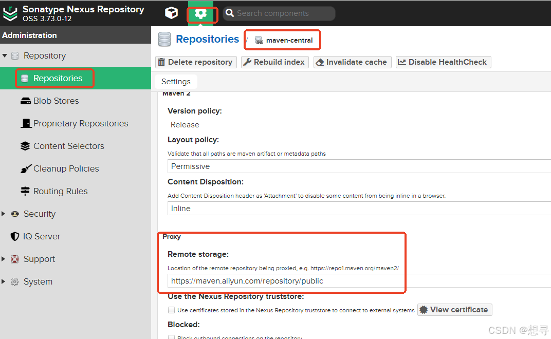Open the Browse cube icon
Image resolution: width=551 pixels, height=339 pixels.
(x=172, y=13)
